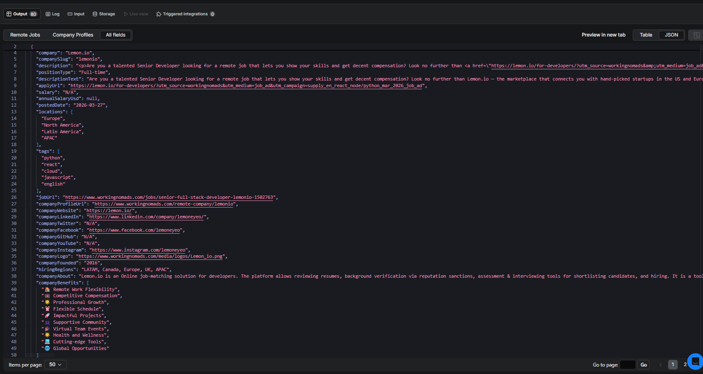Open the description href lemon.io link
The width and height of the screenshot is (703, 374).
coord(597,66)
